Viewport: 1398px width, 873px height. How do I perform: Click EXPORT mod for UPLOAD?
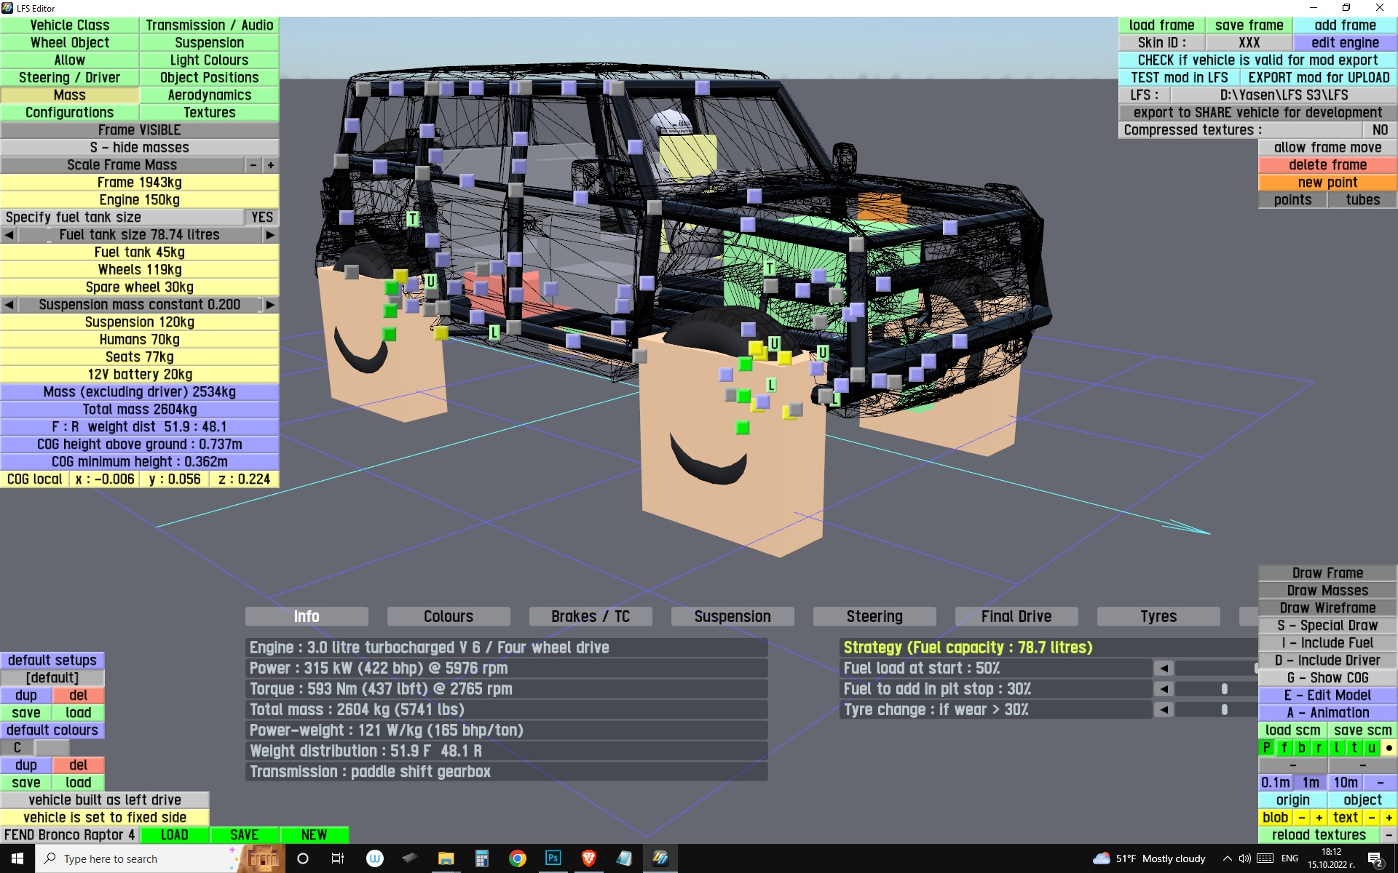click(x=1318, y=78)
